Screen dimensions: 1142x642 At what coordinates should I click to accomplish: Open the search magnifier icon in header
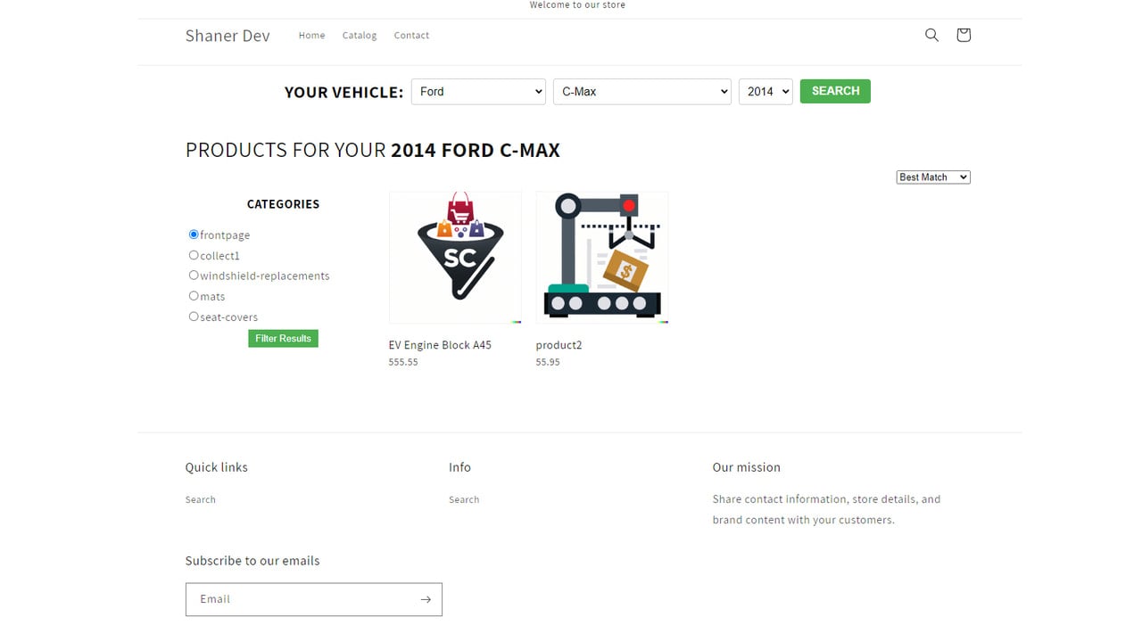point(931,35)
